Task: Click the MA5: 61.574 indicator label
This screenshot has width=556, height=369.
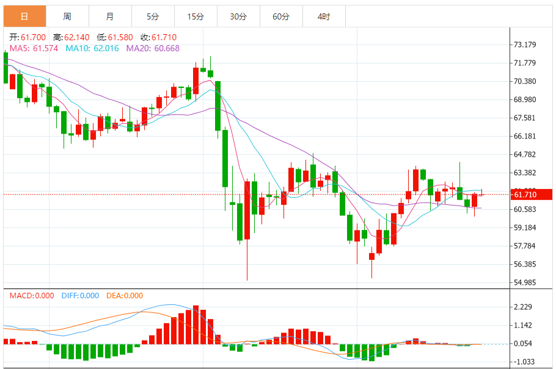Action: 34,48
